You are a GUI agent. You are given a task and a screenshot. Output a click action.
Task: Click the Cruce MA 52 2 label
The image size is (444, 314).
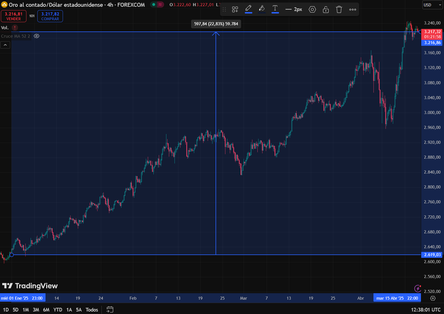pos(15,36)
